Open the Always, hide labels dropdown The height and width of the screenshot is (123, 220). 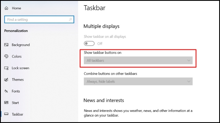tap(138, 81)
